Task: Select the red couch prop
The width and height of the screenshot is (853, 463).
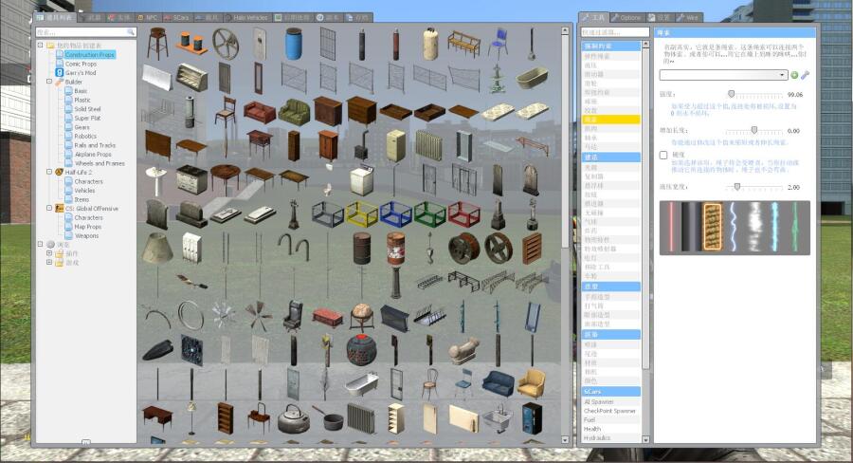Action: 259,112
